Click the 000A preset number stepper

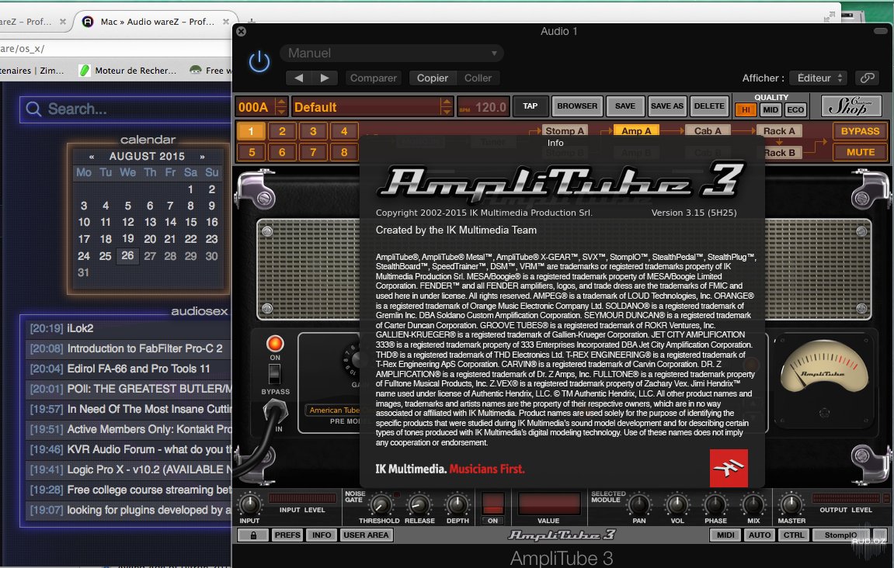pos(280,106)
